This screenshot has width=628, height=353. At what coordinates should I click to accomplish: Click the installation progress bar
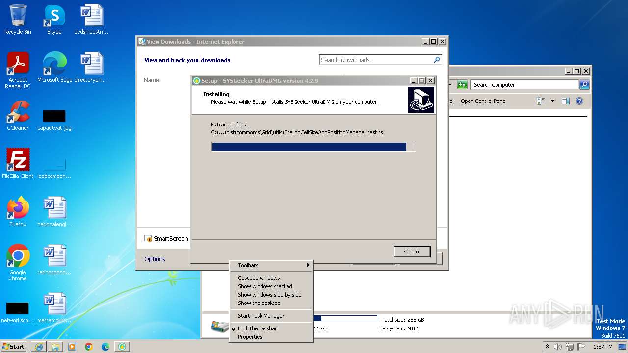coord(314,147)
